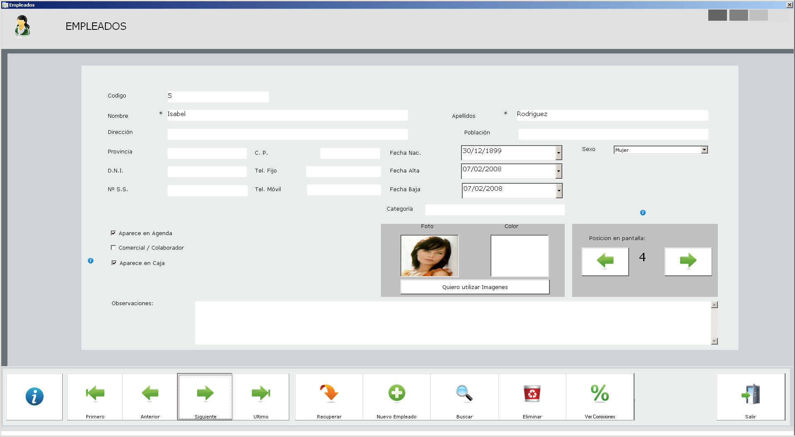Open Buscar magnifier search

[x=464, y=396]
